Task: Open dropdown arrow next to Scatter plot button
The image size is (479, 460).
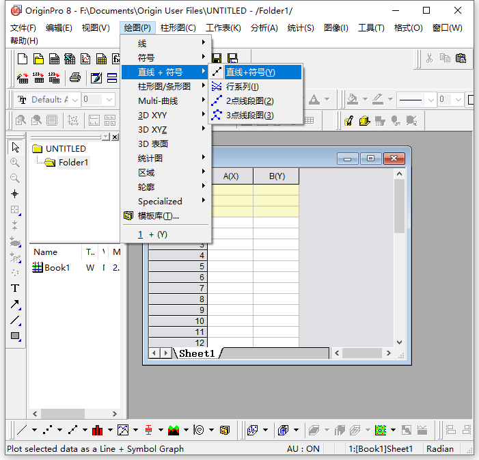Action: tap(59, 431)
